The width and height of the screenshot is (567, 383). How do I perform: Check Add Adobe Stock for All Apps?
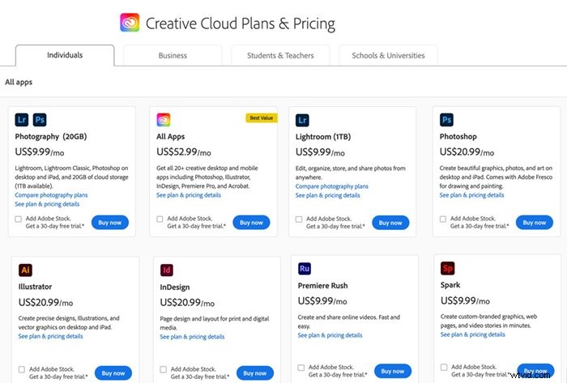pos(160,219)
